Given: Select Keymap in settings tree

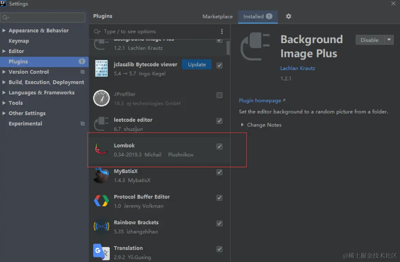Looking at the screenshot, I should [x=19, y=41].
